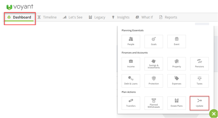Select the Taxes scales tile
This screenshot has width=218, height=118.
pos(199,81)
